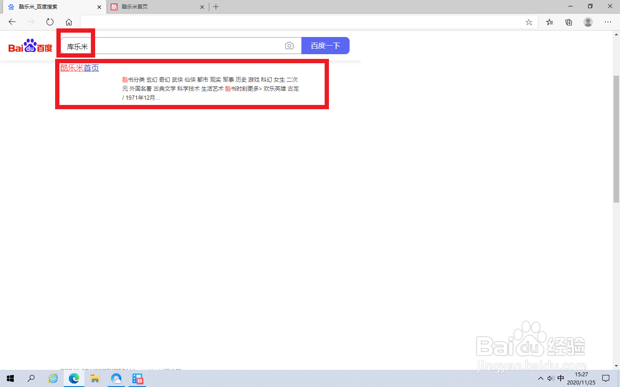Open image search camera icon
The image size is (620, 387).
pos(289,46)
